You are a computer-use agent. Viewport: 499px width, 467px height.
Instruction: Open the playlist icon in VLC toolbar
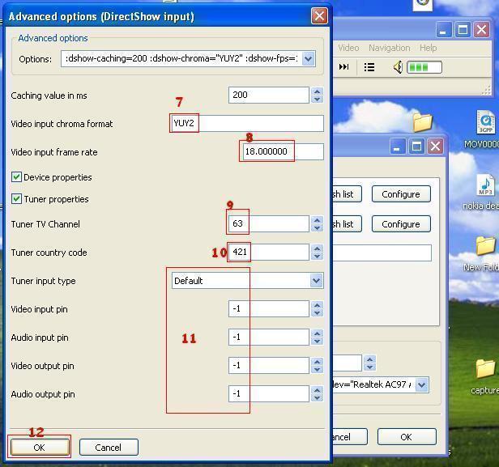(369, 67)
